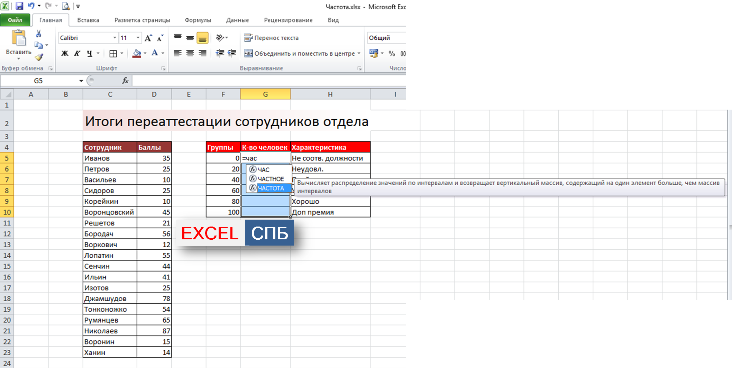Toggle Перенос текста wrap text
This screenshot has height=368, width=732.
tap(272, 38)
